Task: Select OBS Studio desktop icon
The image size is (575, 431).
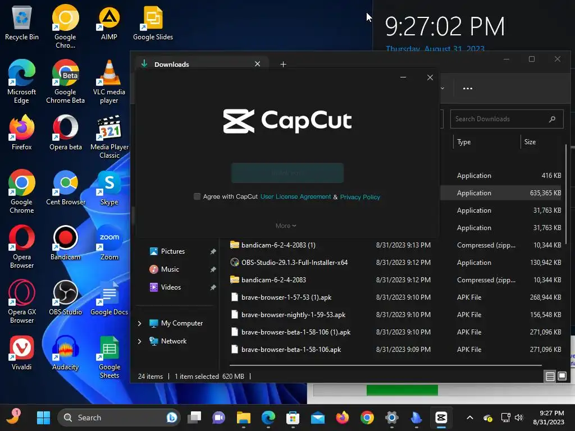Action: 65,297
